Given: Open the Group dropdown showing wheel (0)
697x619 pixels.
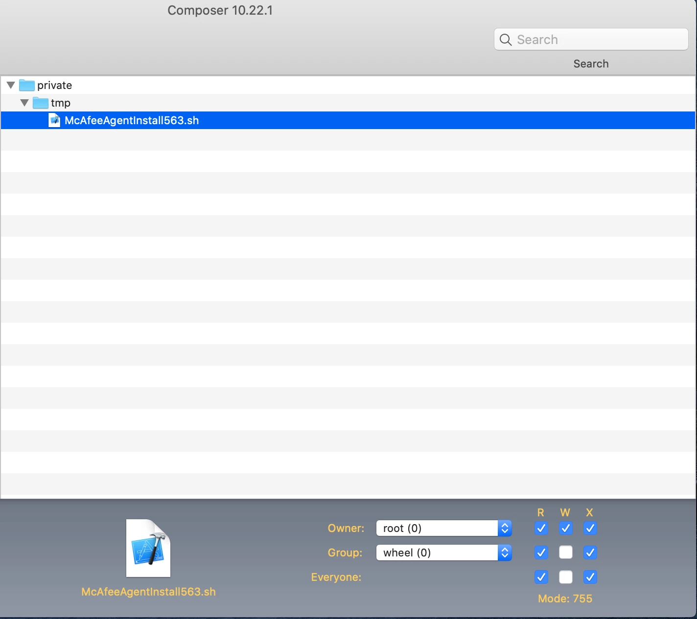Looking at the screenshot, I should (444, 553).
